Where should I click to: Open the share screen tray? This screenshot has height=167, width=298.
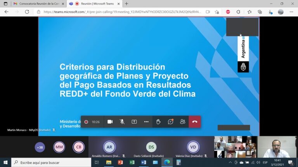point(134,121)
